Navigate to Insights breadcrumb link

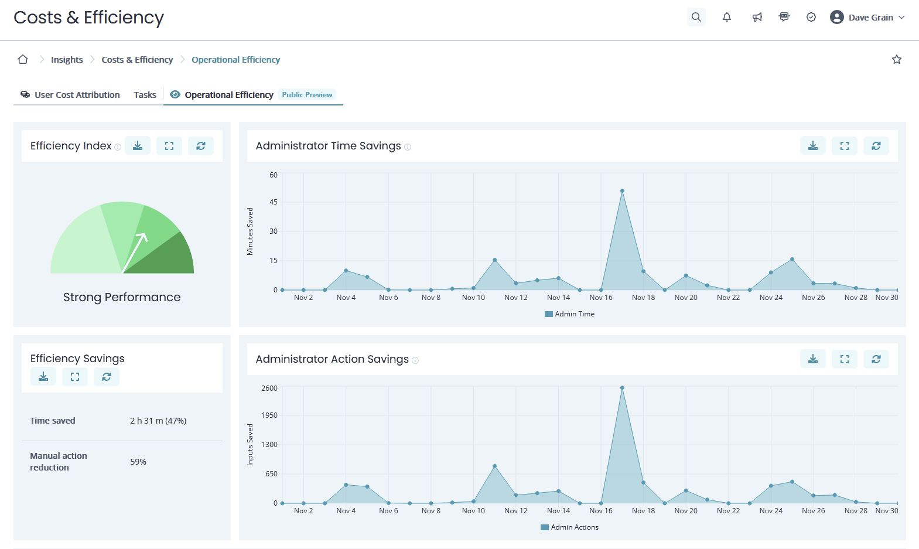(67, 60)
